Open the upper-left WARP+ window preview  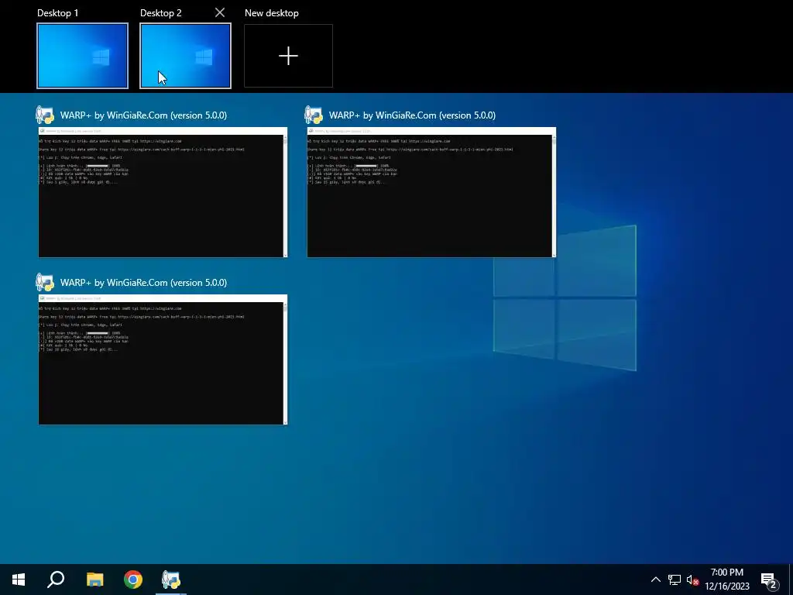coord(163,192)
